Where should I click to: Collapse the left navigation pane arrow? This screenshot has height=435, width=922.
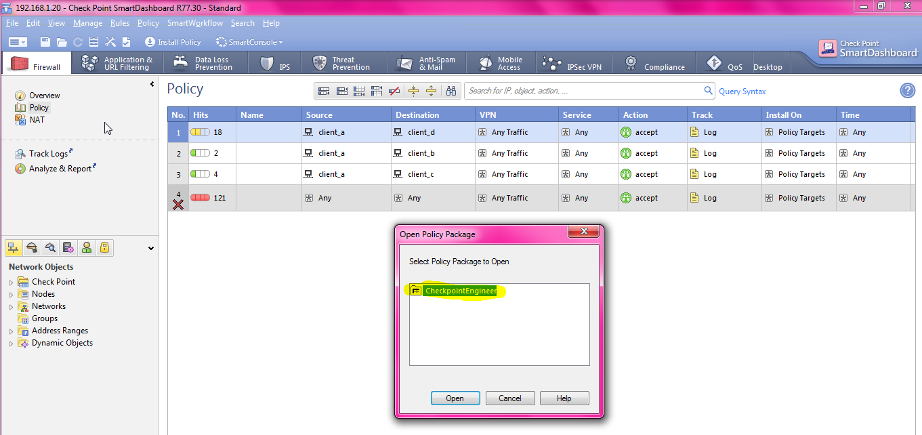pos(152,84)
